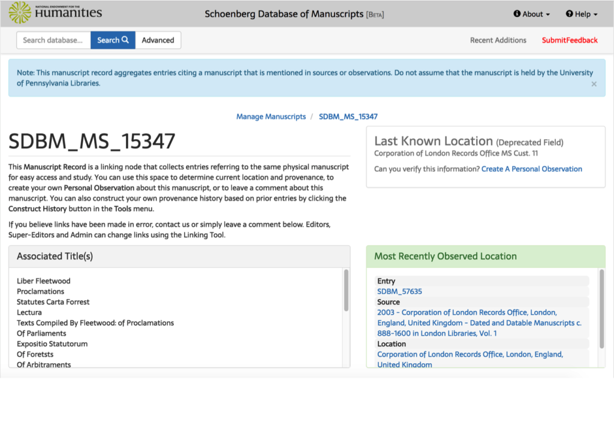614x437 pixels.
Task: Click the SDBM_MS_15347 breadcrumb link
Action: (x=348, y=117)
